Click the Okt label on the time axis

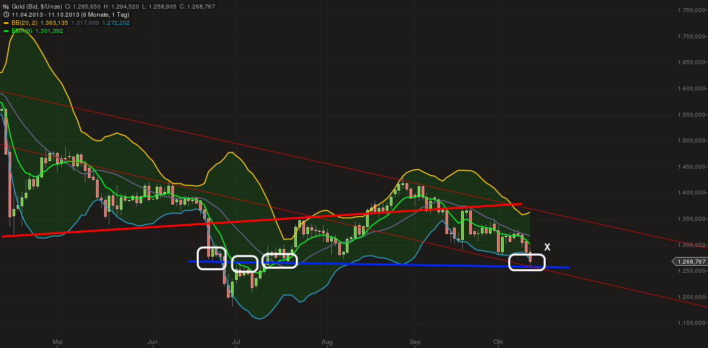coord(498,342)
